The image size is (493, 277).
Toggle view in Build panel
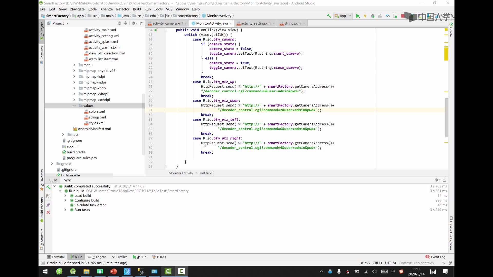[x=48, y=196]
